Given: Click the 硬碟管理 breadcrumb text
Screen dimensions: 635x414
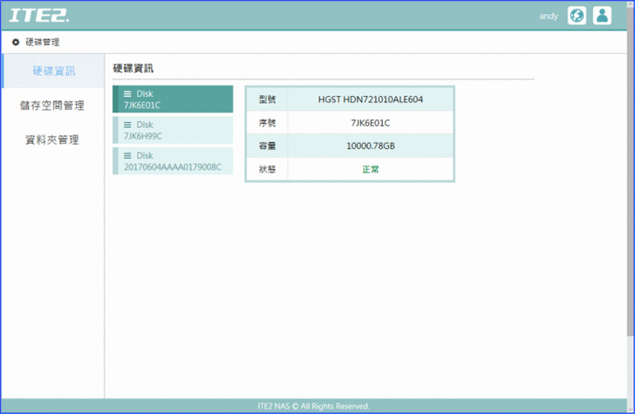Looking at the screenshot, I should (43, 42).
